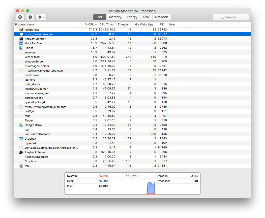This screenshot has height=218, width=265.
Task: Open the Disk tab
Action: (x=146, y=17)
